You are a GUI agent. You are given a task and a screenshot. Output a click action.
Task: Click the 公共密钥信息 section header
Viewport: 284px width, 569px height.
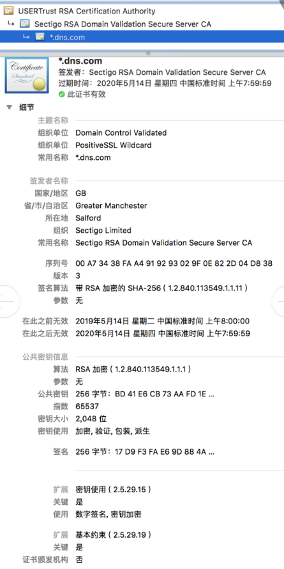pyautogui.click(x=45, y=357)
